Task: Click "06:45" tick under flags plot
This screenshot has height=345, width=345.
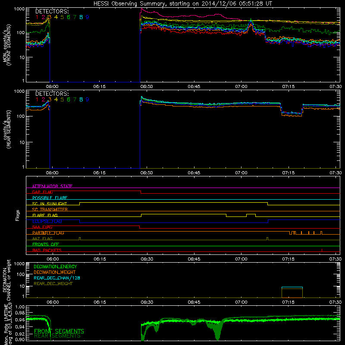Action: pyautogui.click(x=194, y=259)
